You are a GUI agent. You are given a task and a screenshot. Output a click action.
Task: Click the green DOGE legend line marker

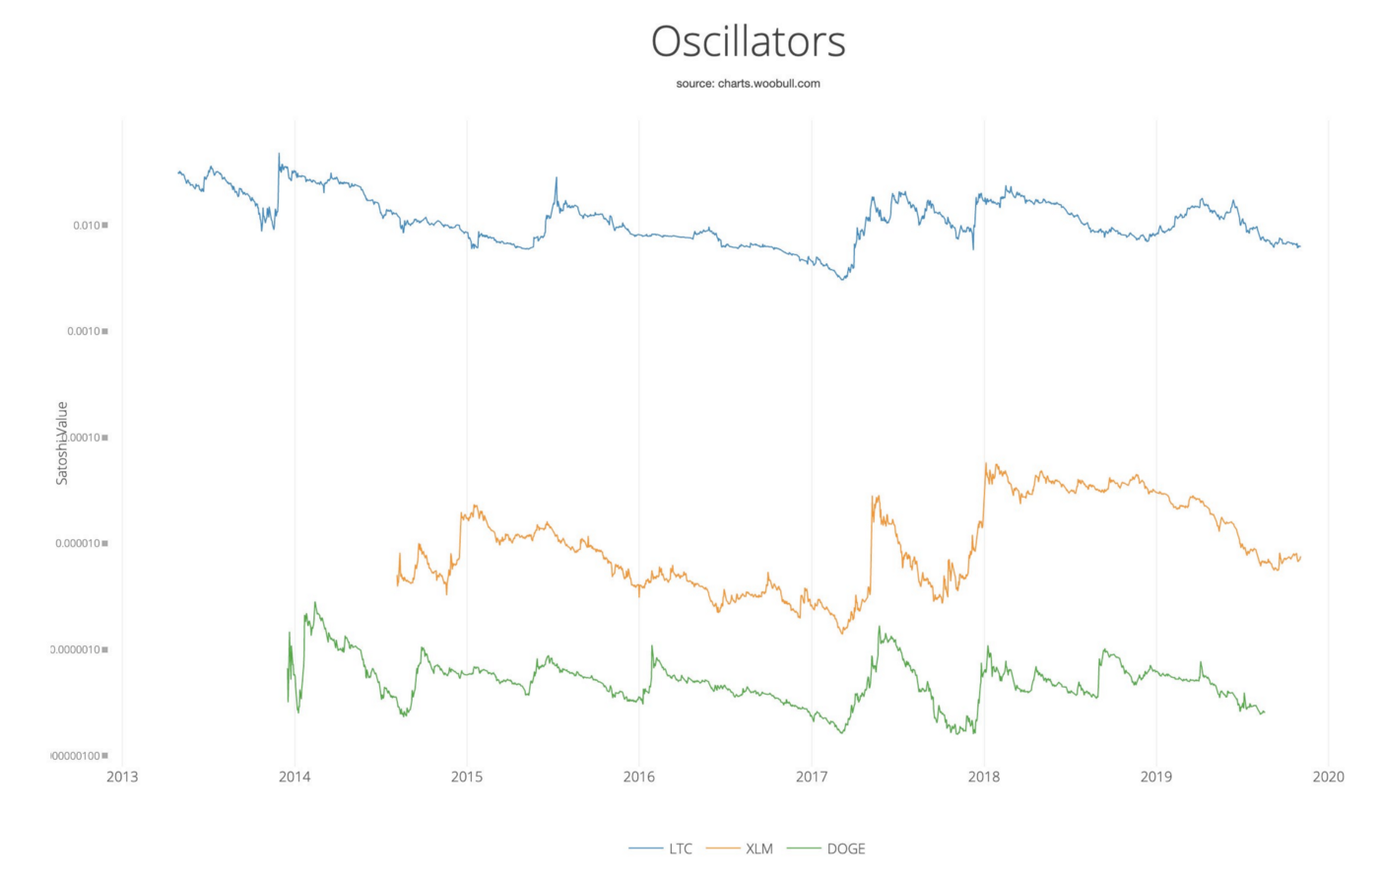[804, 848]
